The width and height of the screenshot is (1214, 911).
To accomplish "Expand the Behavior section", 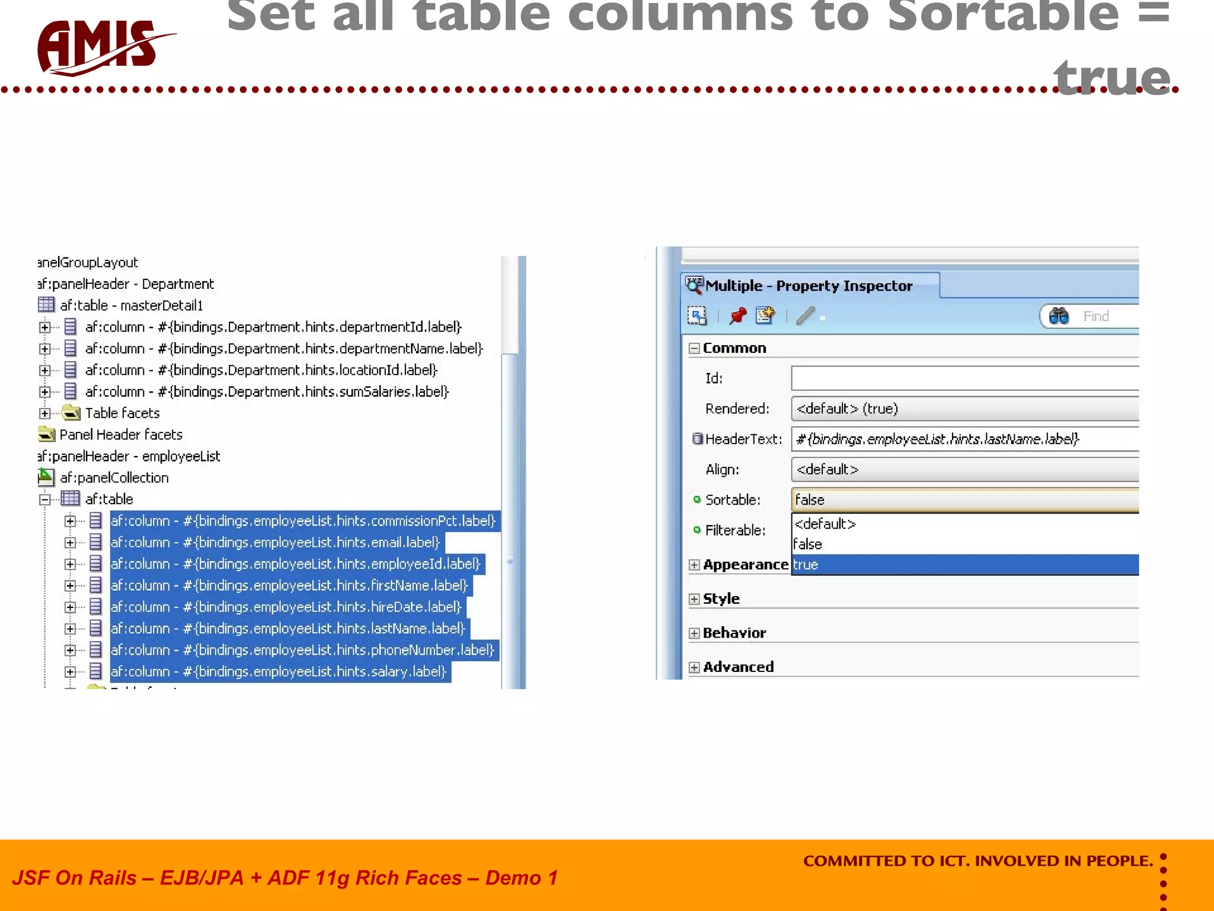I will [694, 633].
